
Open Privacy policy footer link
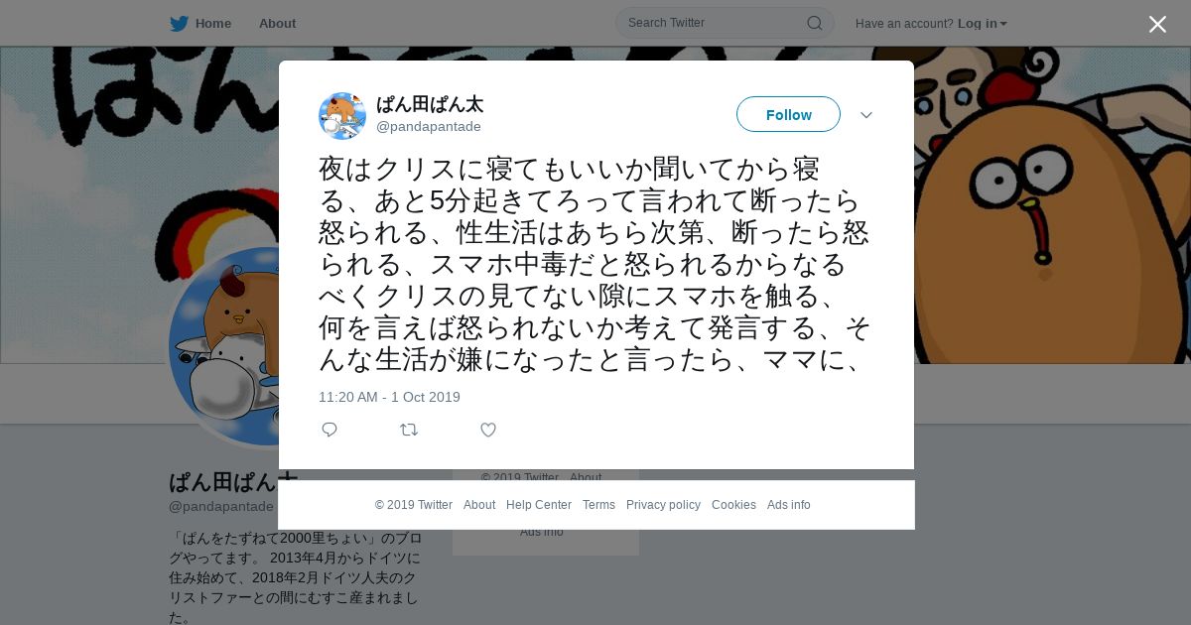[x=663, y=505]
